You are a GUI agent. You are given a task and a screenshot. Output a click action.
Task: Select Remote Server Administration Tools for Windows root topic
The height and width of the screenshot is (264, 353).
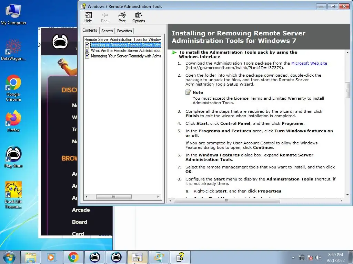point(123,39)
